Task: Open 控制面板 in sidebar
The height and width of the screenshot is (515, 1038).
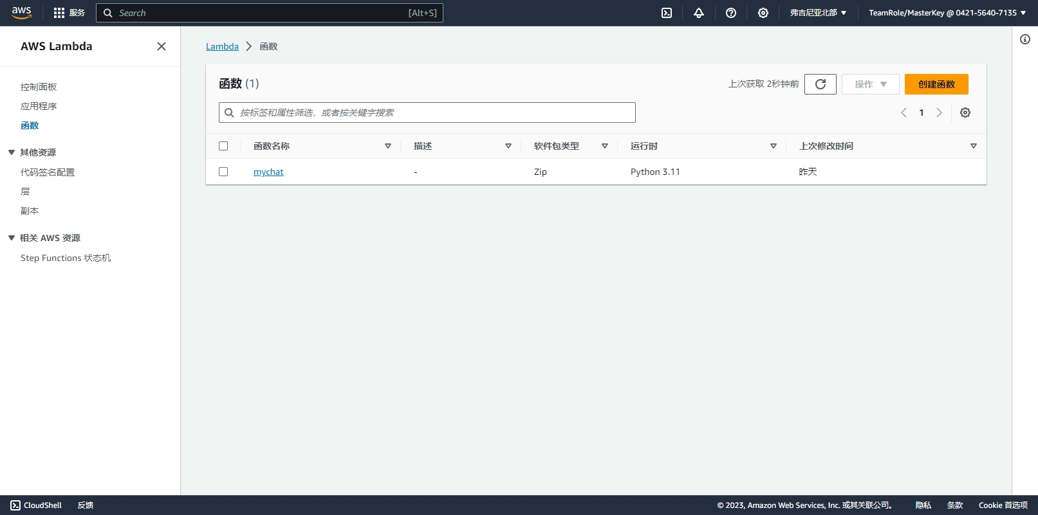Action: [39, 87]
